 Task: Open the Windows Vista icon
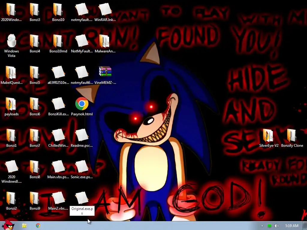coord(11,41)
